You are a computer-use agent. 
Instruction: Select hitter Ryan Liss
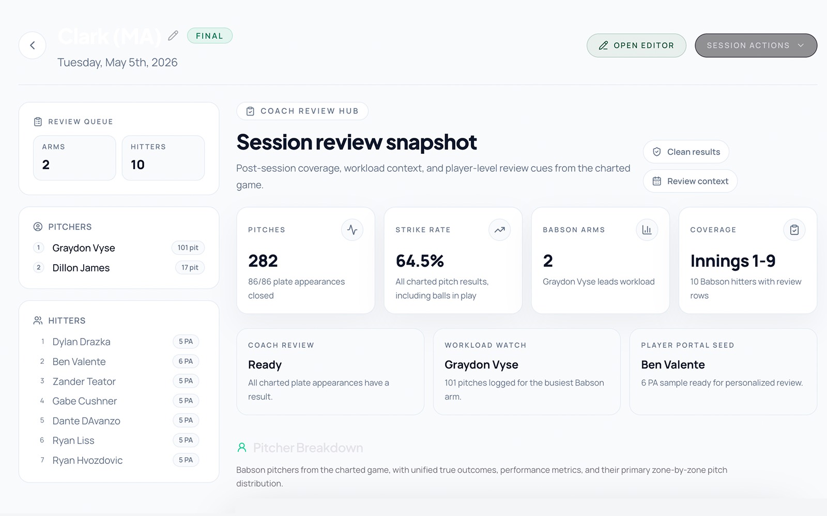click(x=119, y=440)
